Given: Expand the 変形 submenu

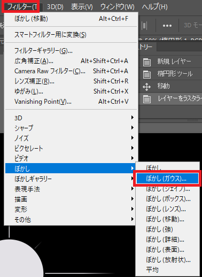Looking at the screenshot, I should pos(71,209).
